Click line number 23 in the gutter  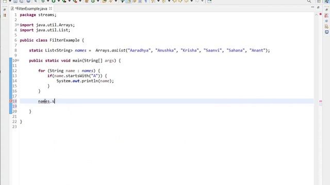(14, 127)
